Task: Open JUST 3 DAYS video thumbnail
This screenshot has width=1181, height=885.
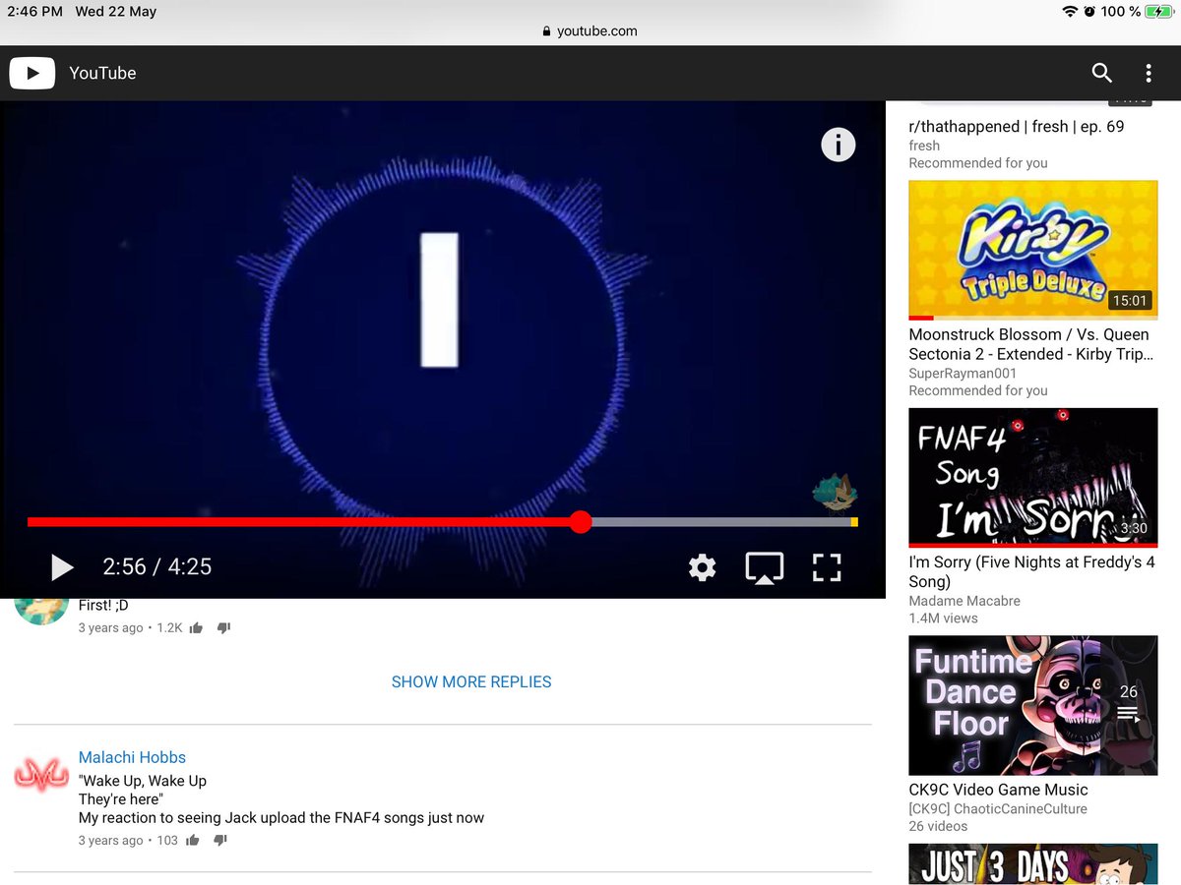Action: coord(1032,864)
